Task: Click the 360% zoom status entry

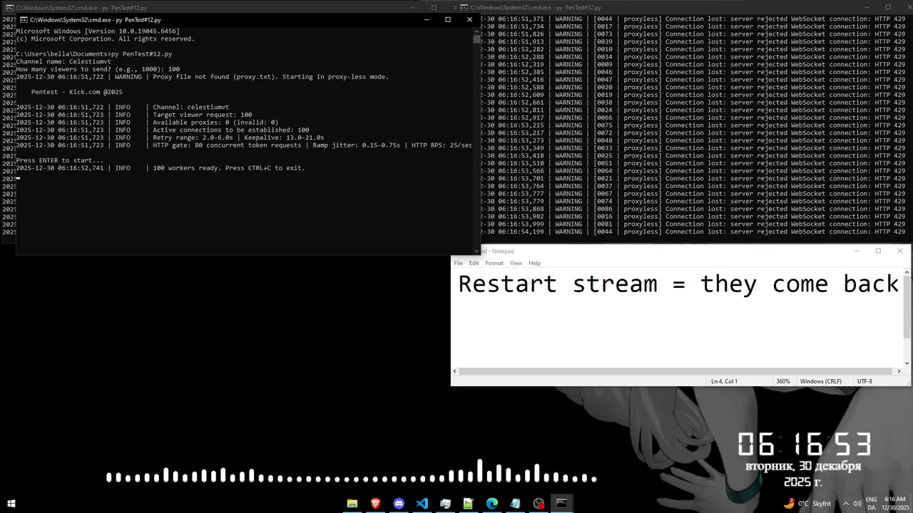Action: click(783, 381)
